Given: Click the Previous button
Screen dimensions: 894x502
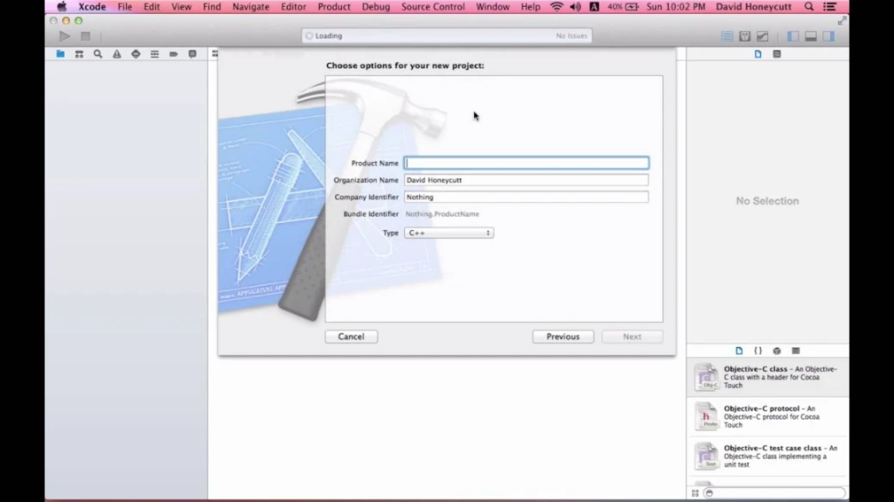Looking at the screenshot, I should (x=563, y=337).
